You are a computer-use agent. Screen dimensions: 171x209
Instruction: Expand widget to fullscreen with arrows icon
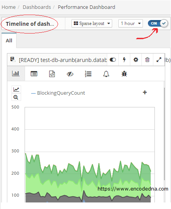point(159,60)
